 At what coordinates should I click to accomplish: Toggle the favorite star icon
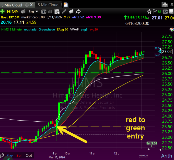click(149, 12)
